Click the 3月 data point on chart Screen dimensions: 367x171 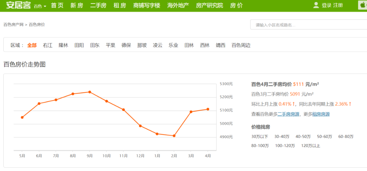(191, 112)
